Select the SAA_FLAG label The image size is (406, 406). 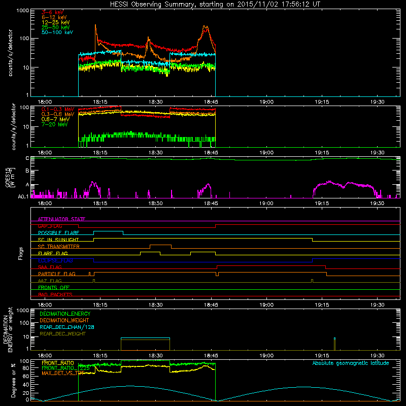50,267
